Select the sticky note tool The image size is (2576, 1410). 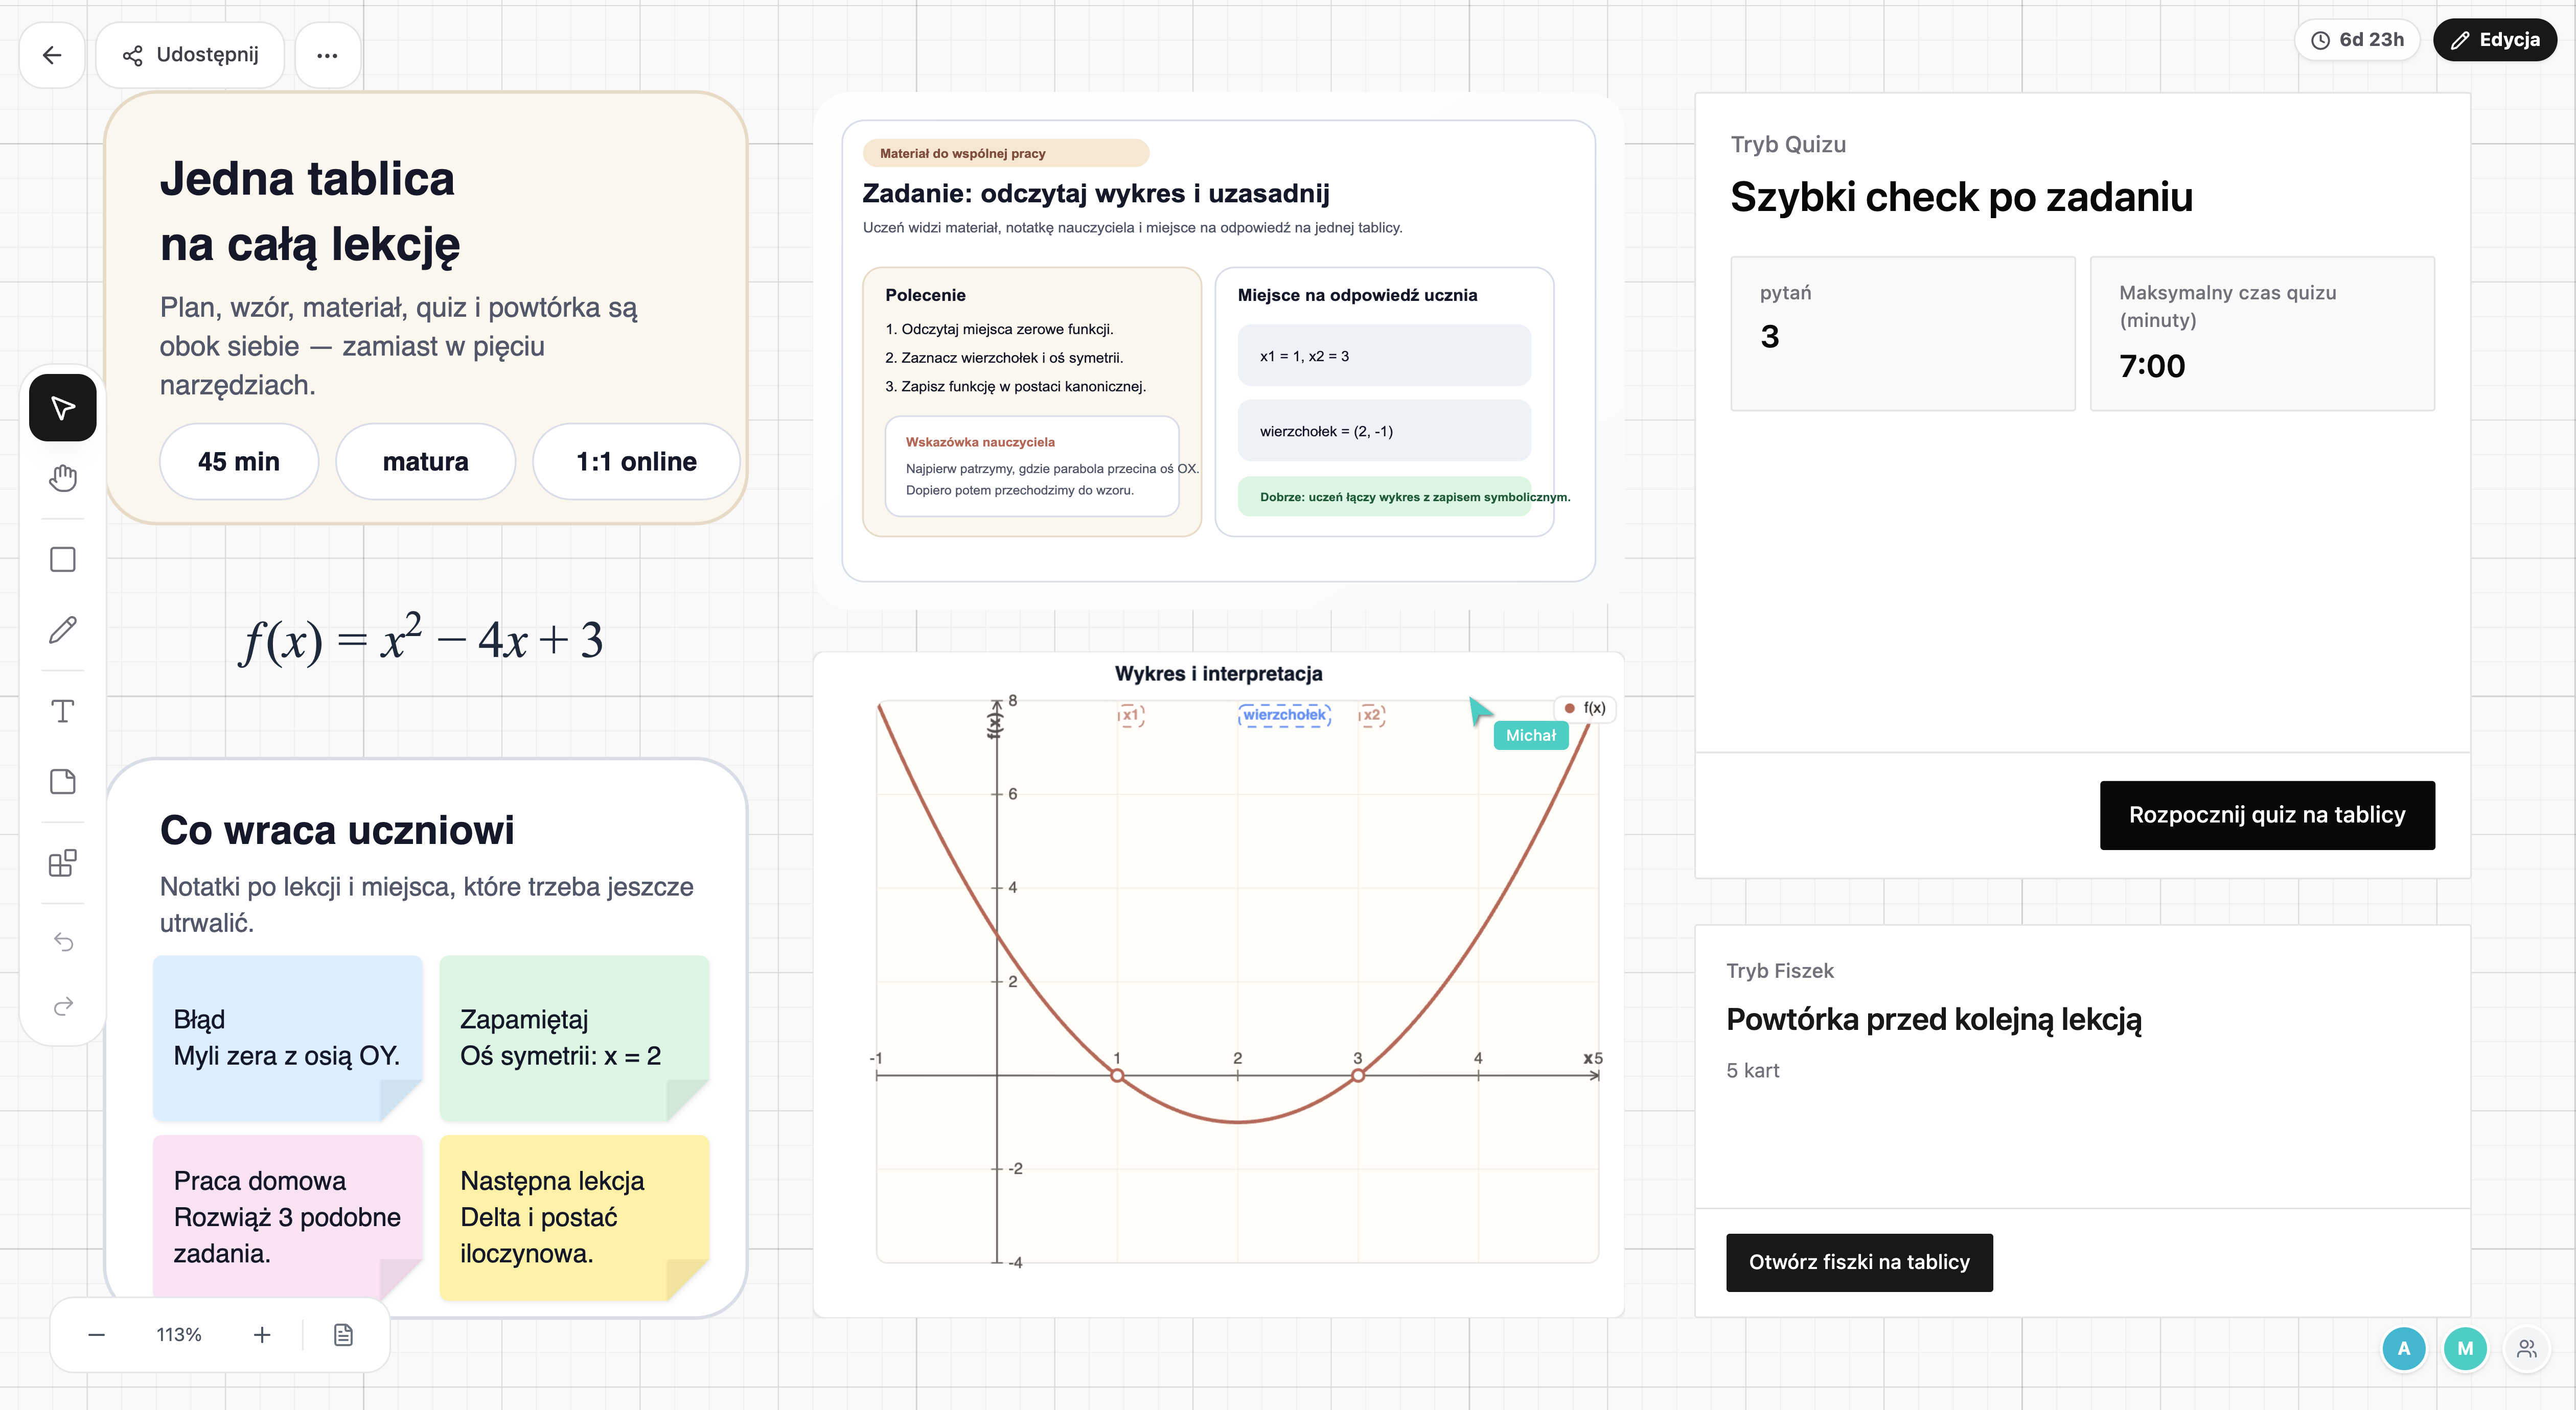click(63, 782)
